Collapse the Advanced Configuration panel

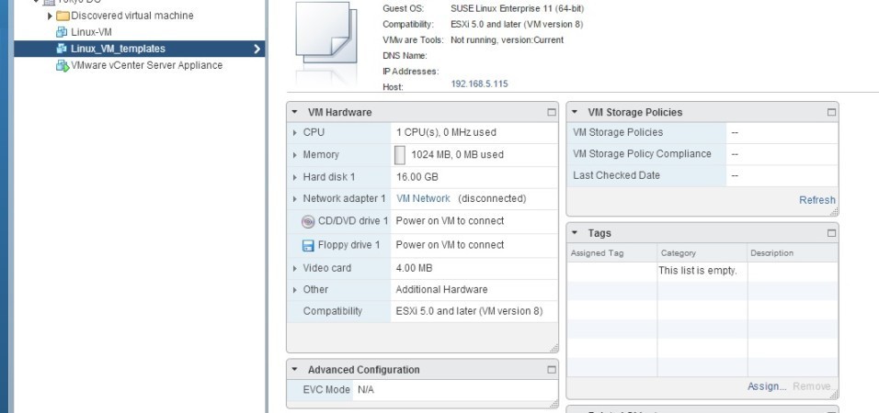294,369
